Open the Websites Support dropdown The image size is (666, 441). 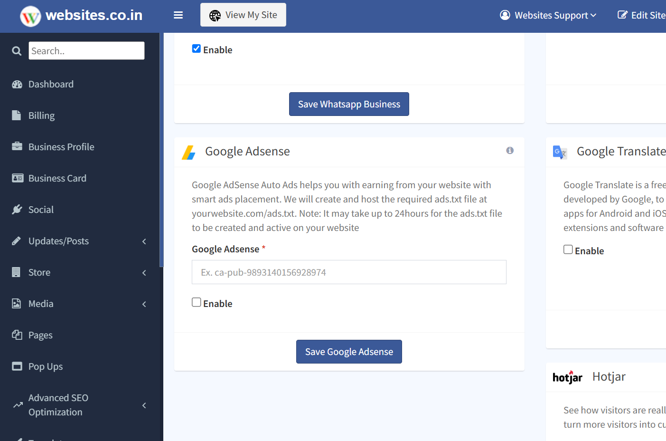(x=548, y=15)
